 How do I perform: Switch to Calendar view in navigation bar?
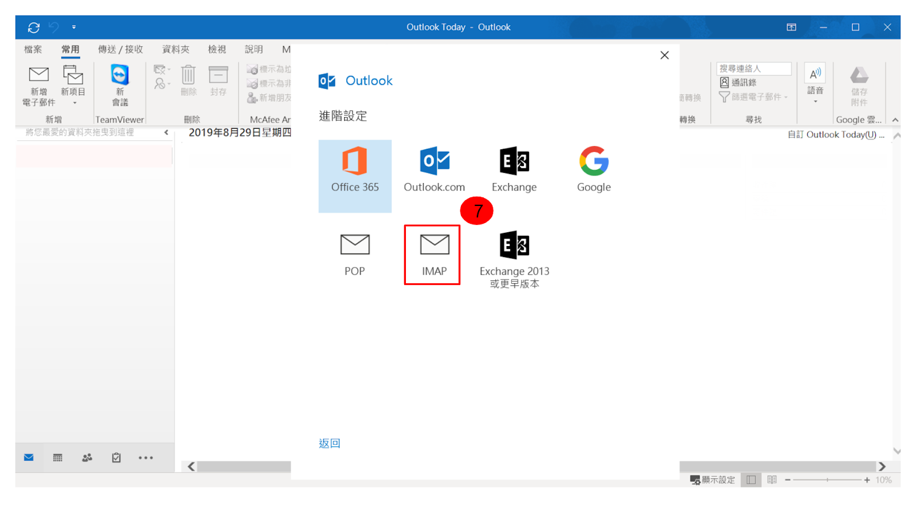tap(58, 458)
